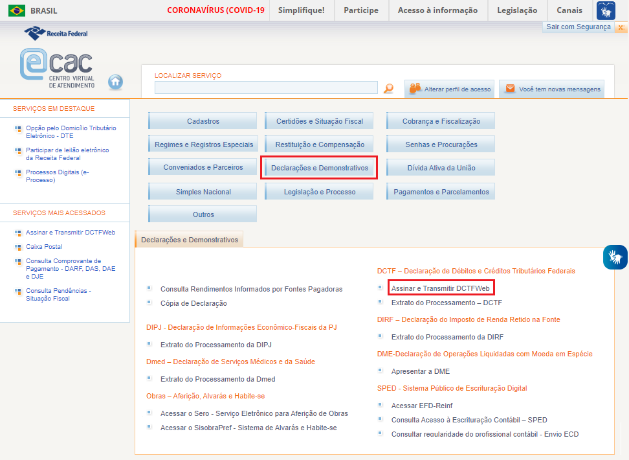The height and width of the screenshot is (460, 629).
Task: Click the Declarações e Demonstrativos tab
Action: pos(190,240)
